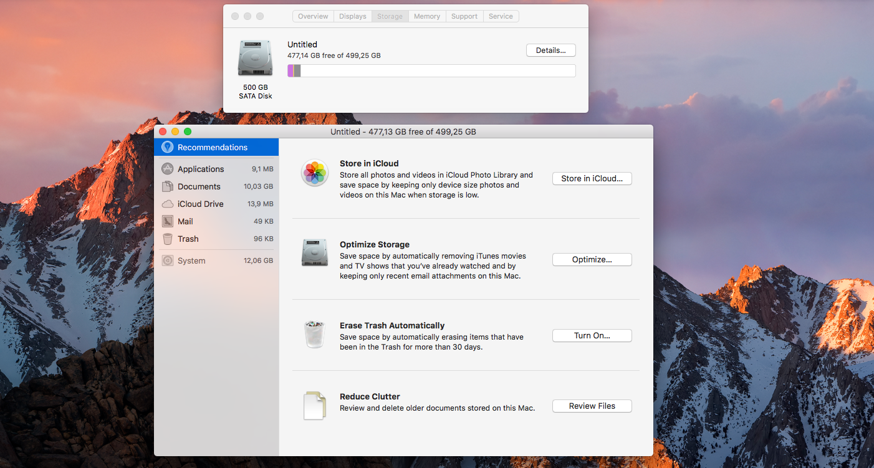Click the System gear icon in sidebar
This screenshot has height=468, width=874.
tap(167, 260)
